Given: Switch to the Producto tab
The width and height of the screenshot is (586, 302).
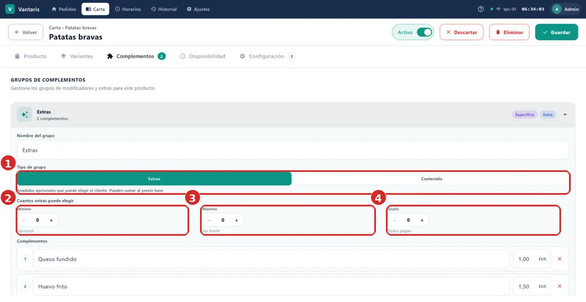Looking at the screenshot, I should pyautogui.click(x=31, y=57).
